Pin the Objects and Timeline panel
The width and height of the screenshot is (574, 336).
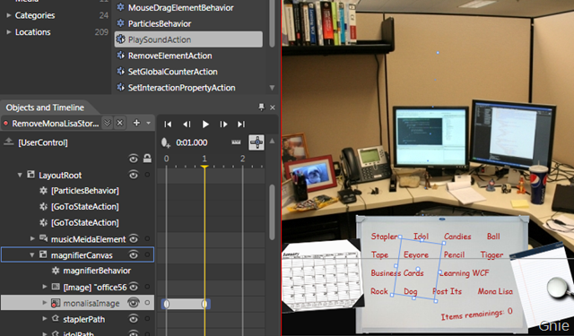[x=261, y=108]
